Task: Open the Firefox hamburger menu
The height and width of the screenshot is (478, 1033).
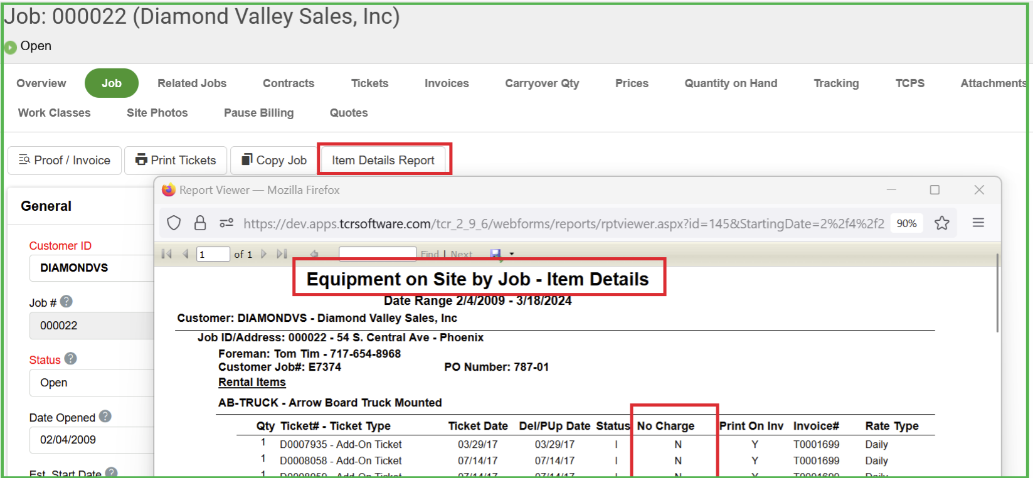Action: [x=978, y=223]
